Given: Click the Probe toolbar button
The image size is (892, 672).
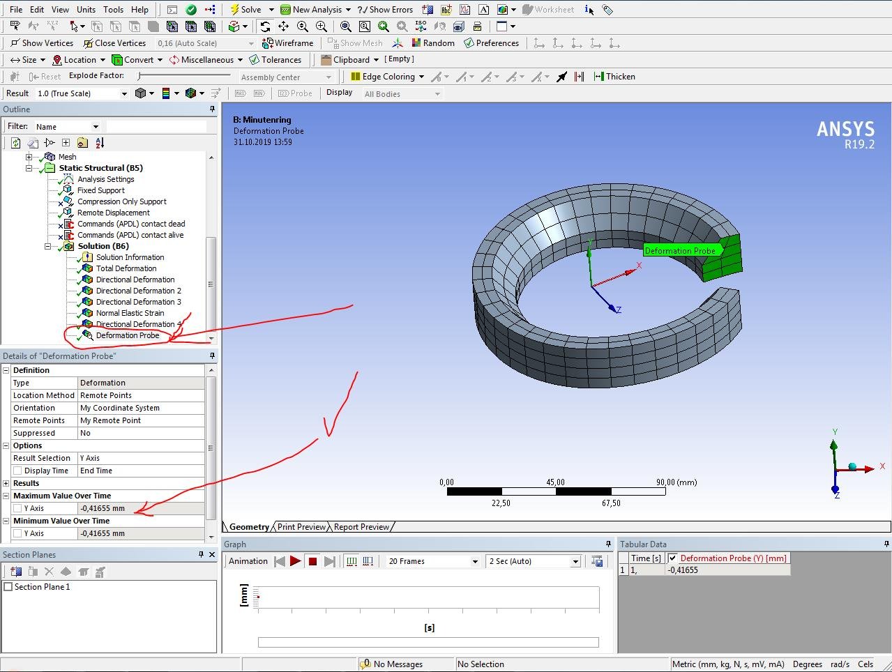Looking at the screenshot, I should point(295,93).
